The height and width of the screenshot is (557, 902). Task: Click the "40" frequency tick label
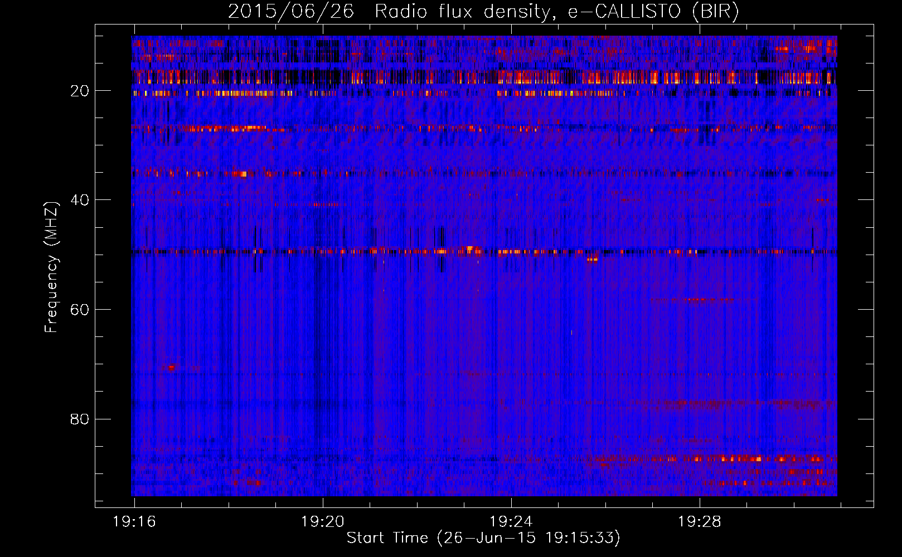pos(80,200)
